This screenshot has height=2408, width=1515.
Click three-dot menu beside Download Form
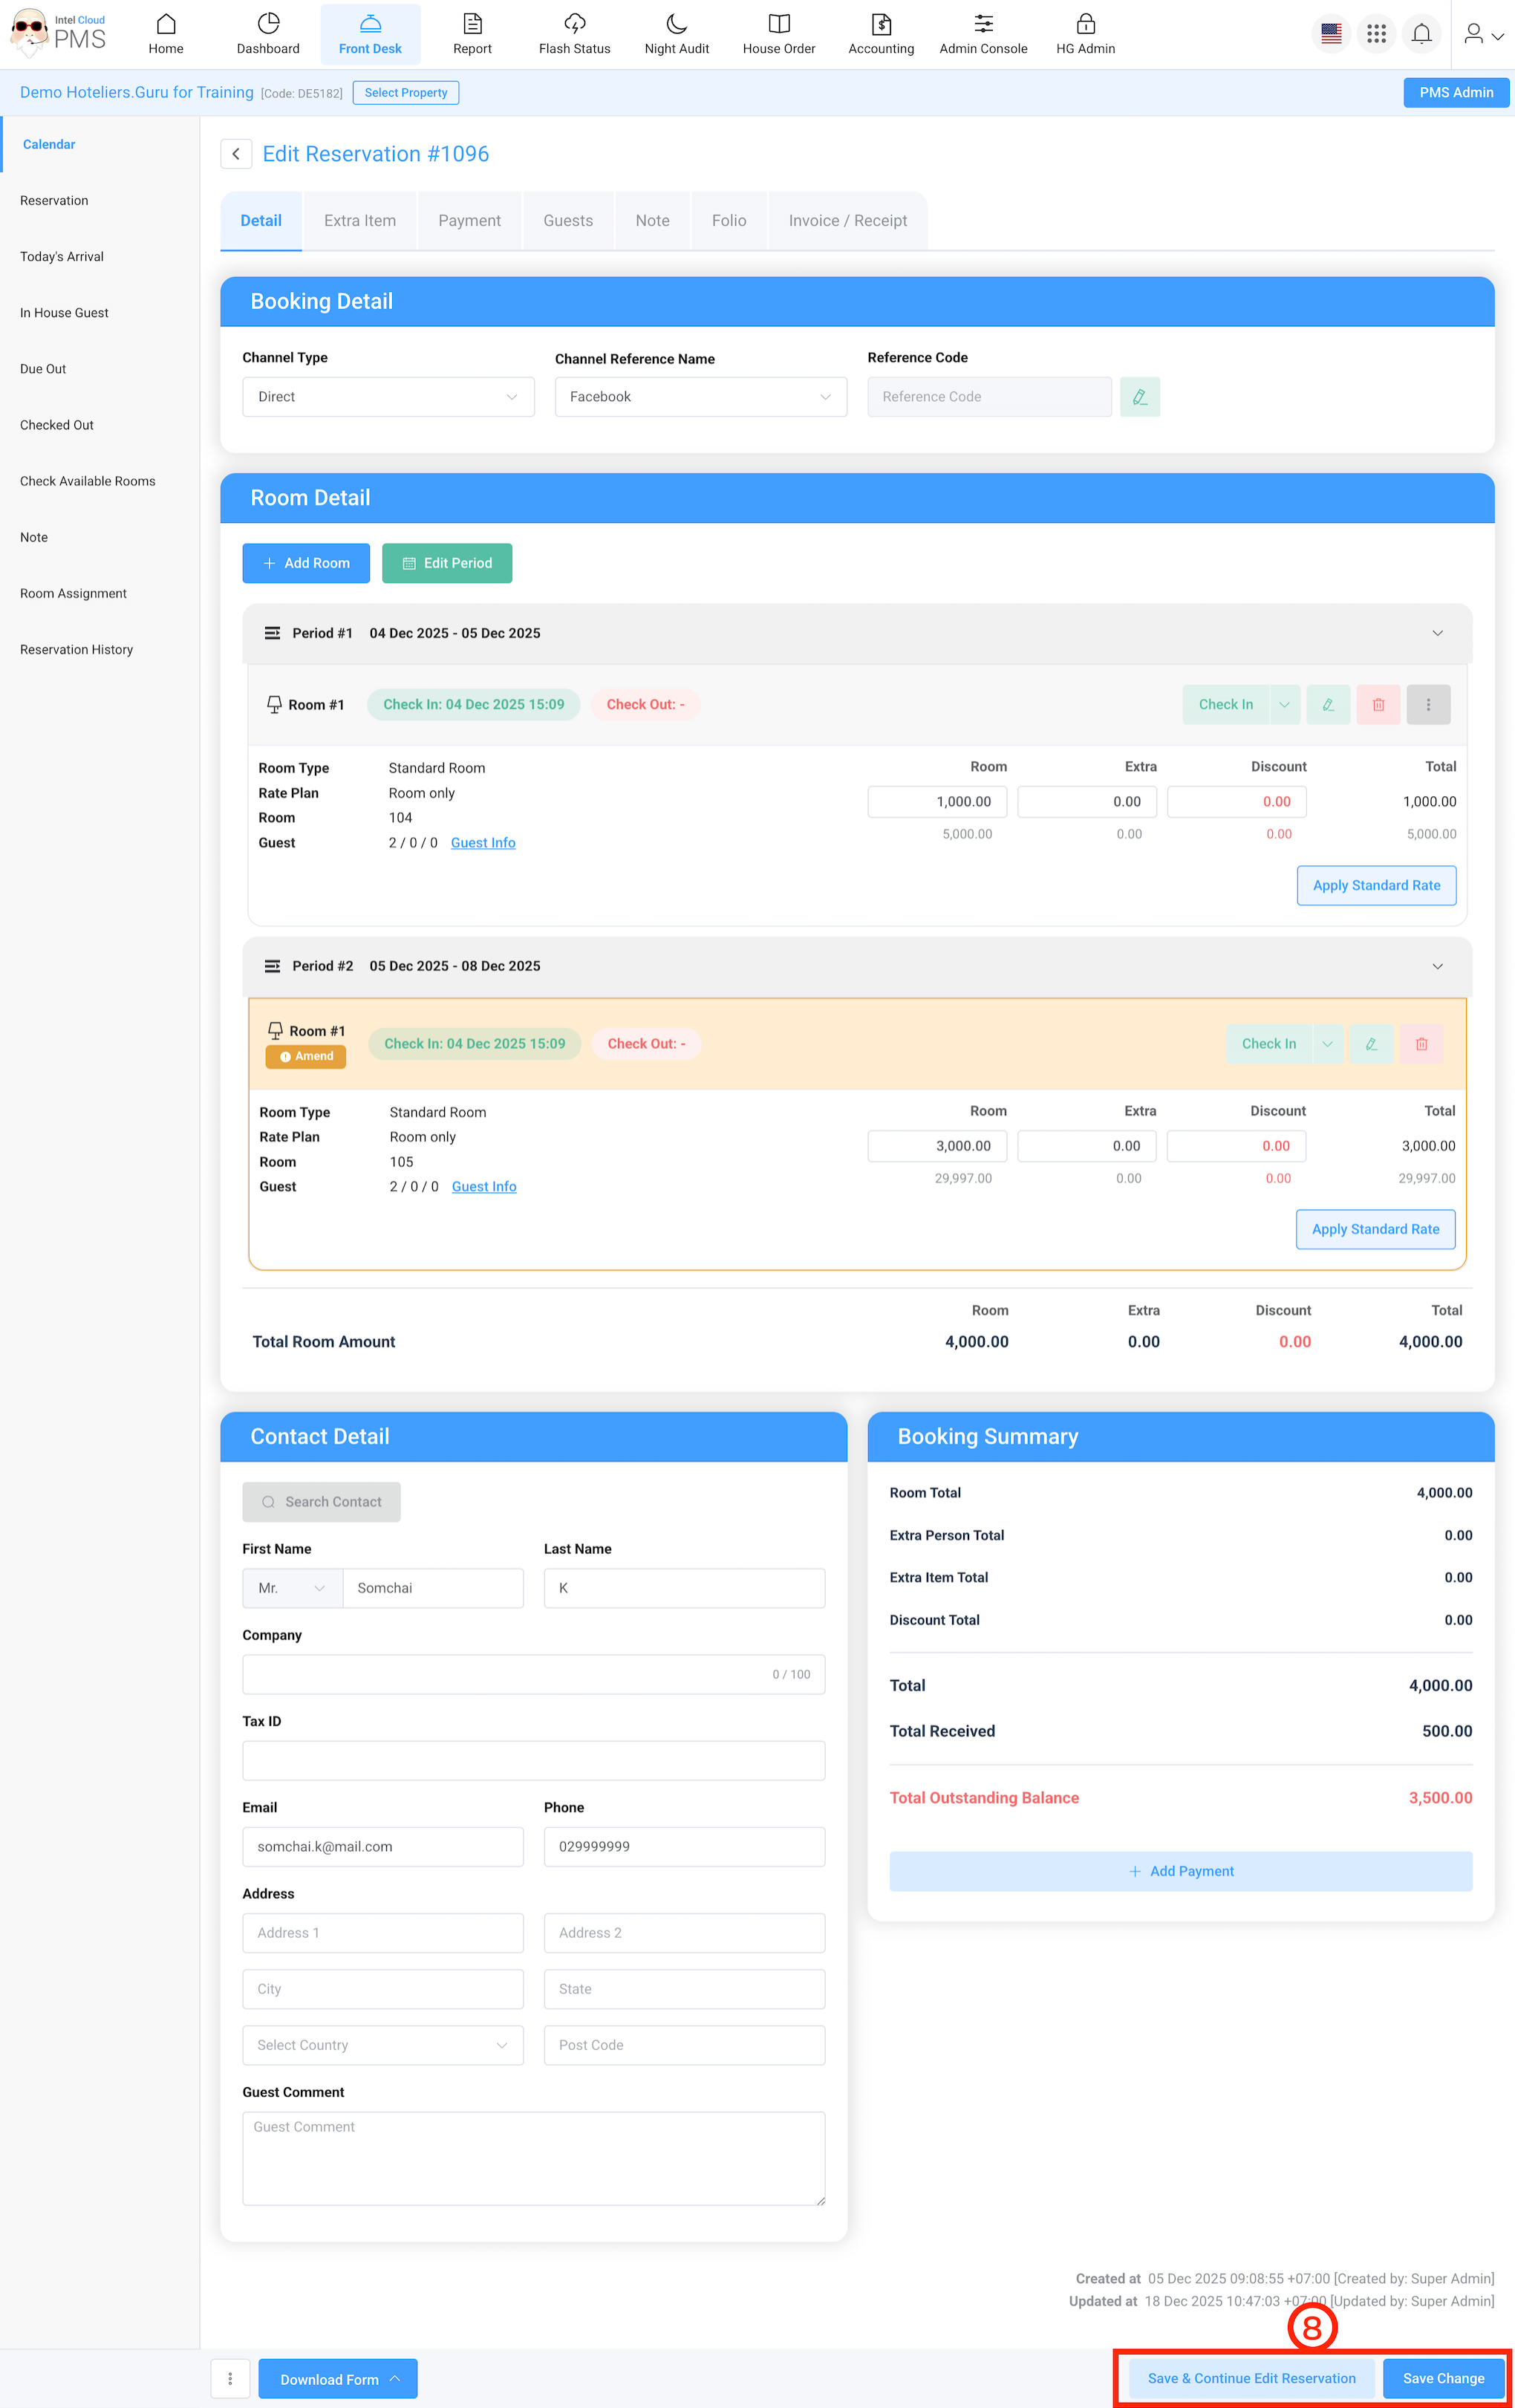[x=230, y=2378]
